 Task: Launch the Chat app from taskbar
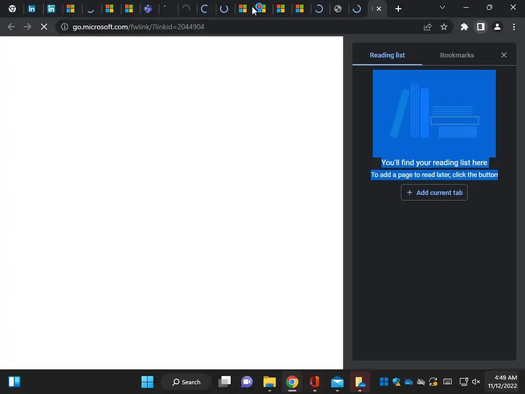pyautogui.click(x=247, y=382)
